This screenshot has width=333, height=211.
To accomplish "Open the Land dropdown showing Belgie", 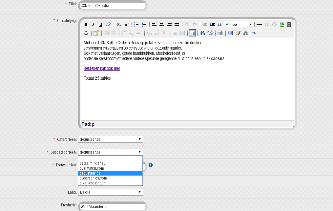I will (110, 192).
